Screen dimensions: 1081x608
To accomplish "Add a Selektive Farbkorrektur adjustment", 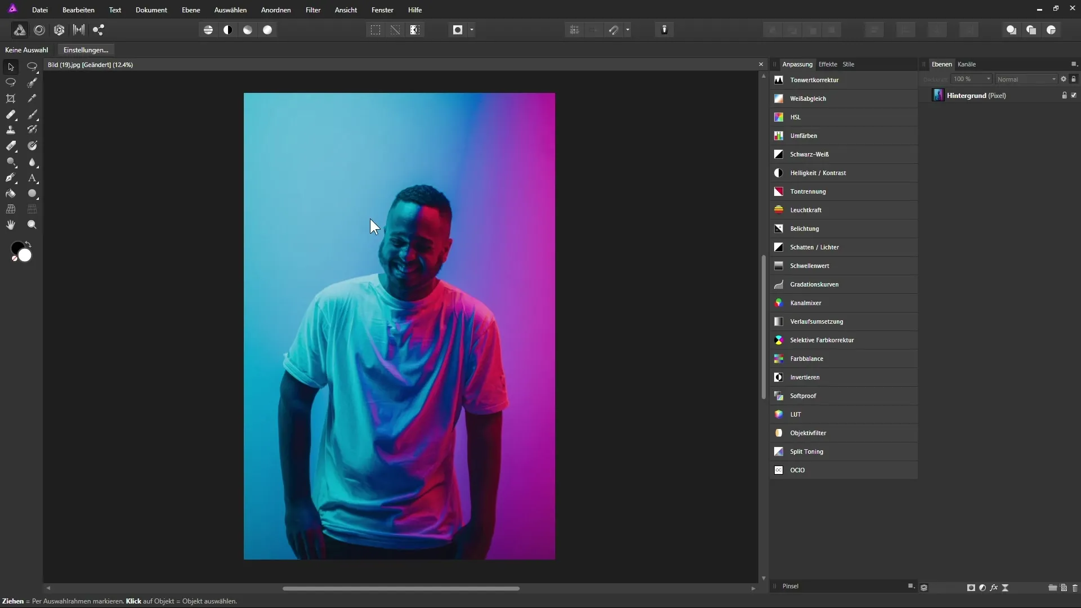I will [x=843, y=340].
